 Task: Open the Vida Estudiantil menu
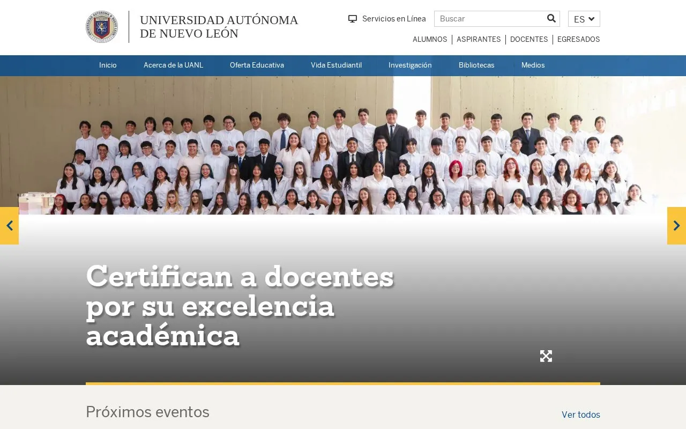(x=336, y=65)
